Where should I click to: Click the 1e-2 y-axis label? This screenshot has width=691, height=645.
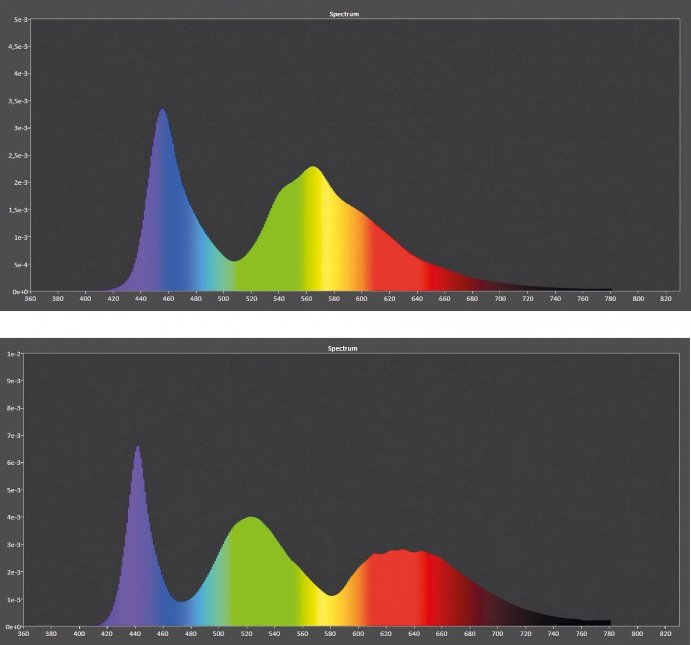click(14, 354)
